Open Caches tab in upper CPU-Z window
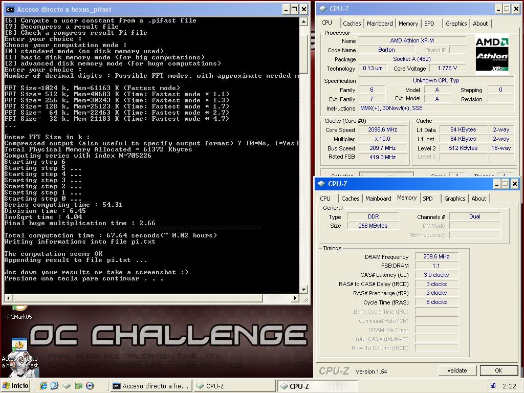This screenshot has width=524, height=393. click(x=352, y=24)
